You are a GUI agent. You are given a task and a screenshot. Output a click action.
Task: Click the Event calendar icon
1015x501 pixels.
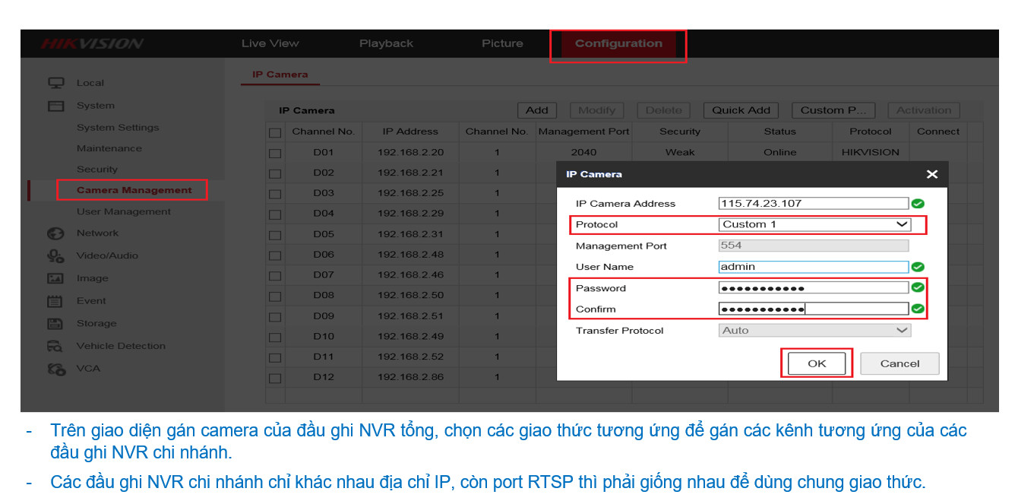point(56,301)
